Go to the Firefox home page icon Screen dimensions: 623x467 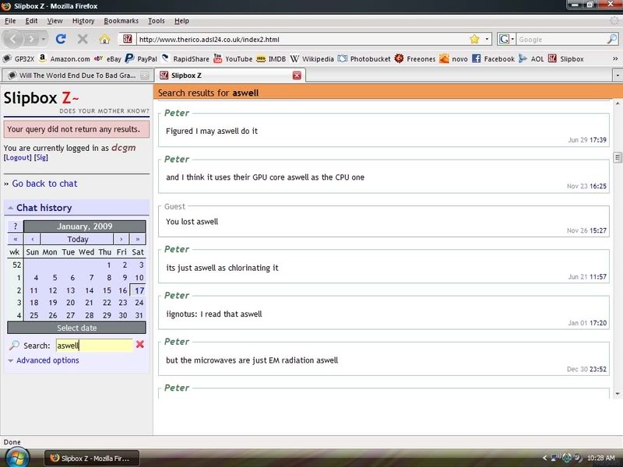(104, 39)
